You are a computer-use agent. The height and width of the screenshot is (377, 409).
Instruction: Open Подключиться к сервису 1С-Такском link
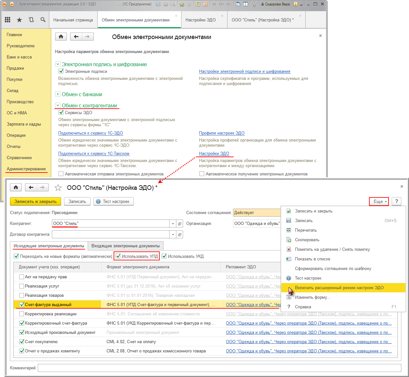pyautogui.click(x=94, y=154)
